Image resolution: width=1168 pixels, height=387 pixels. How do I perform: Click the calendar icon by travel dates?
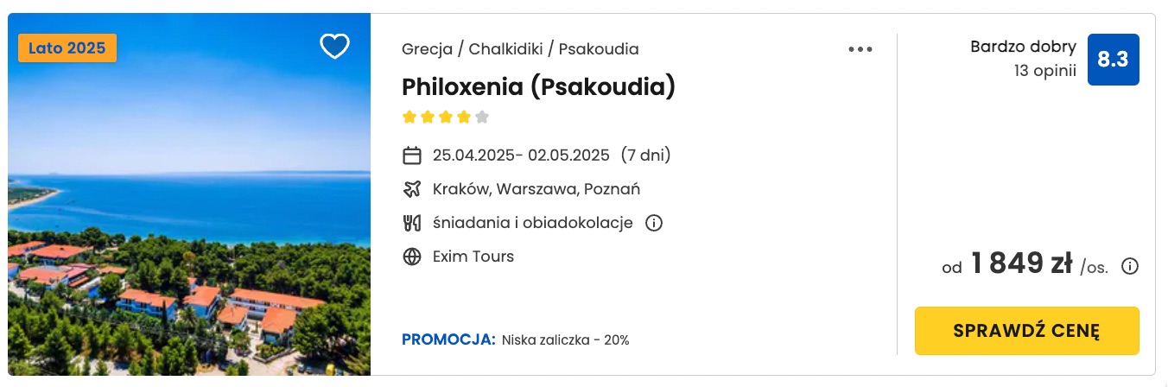click(412, 155)
